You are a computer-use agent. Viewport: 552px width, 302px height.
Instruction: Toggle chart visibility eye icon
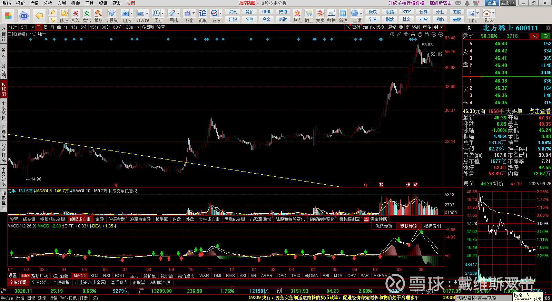pyautogui.click(x=406, y=34)
